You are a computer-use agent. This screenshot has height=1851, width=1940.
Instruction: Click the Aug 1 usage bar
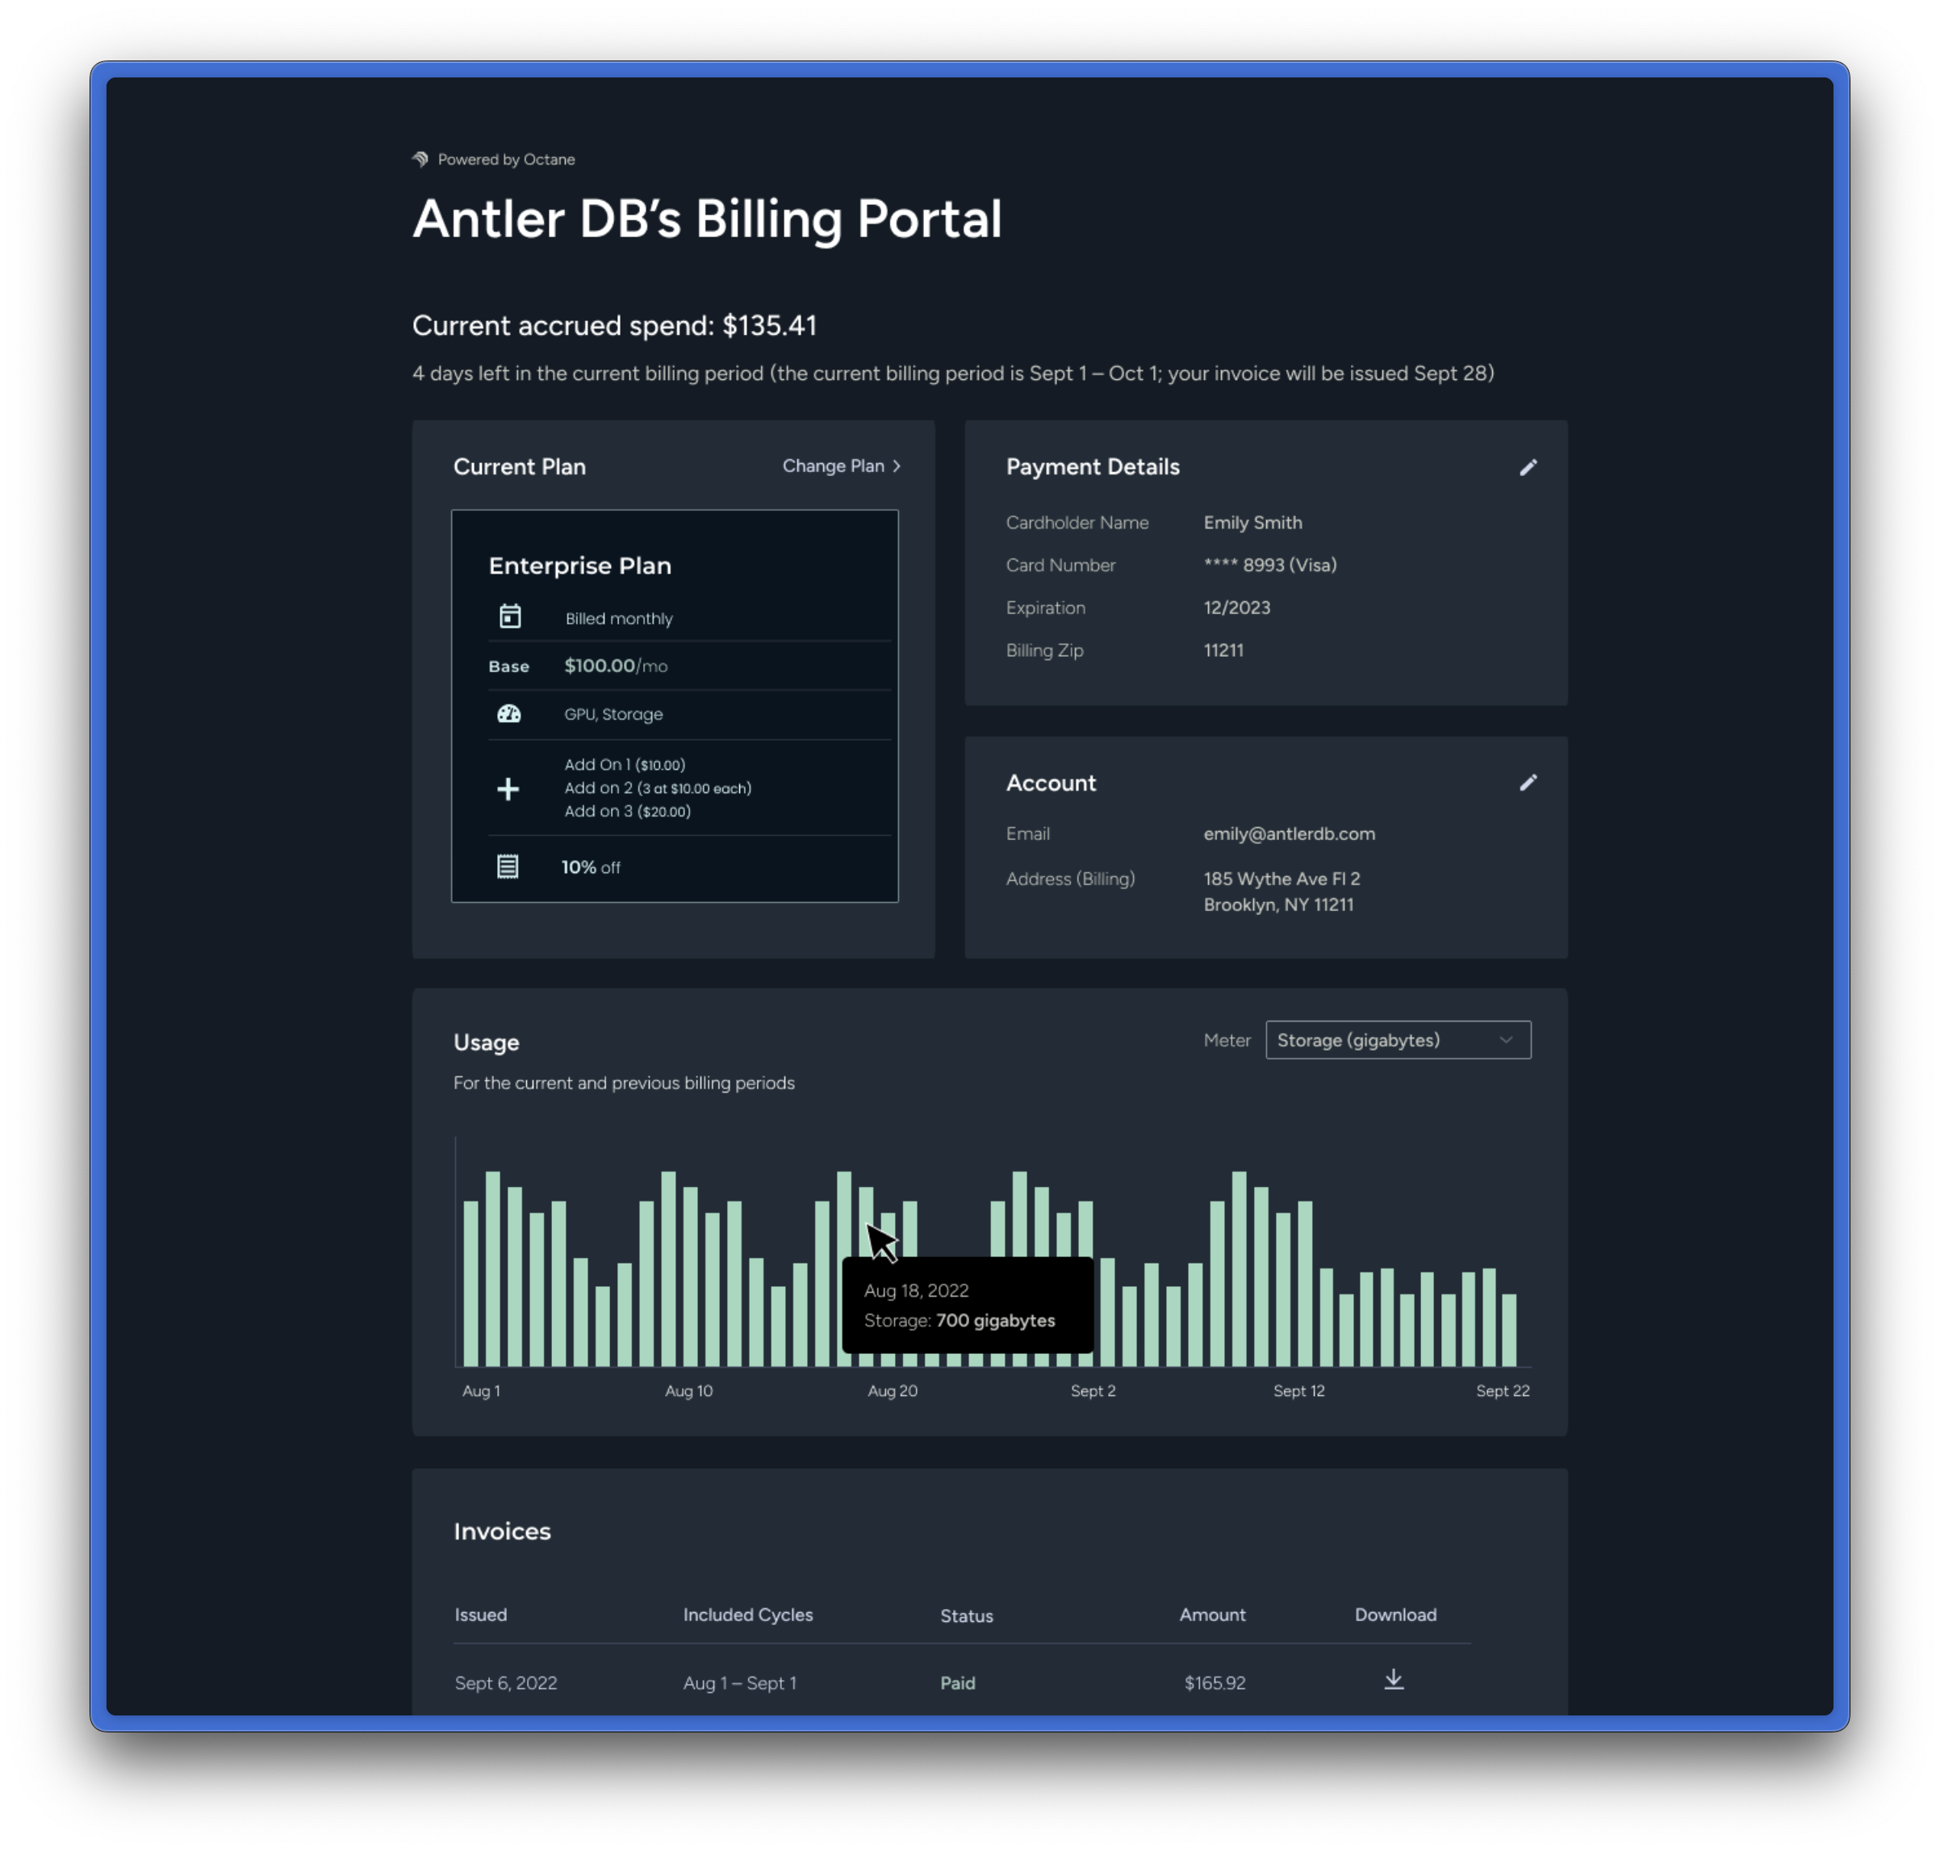coord(470,1283)
